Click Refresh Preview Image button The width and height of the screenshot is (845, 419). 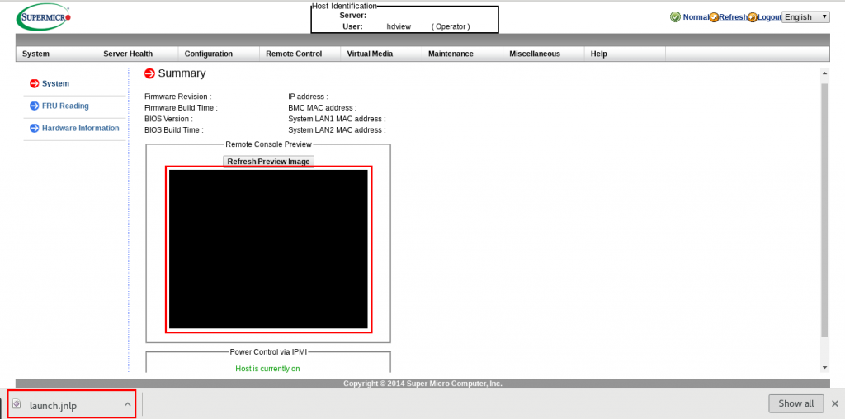(268, 162)
